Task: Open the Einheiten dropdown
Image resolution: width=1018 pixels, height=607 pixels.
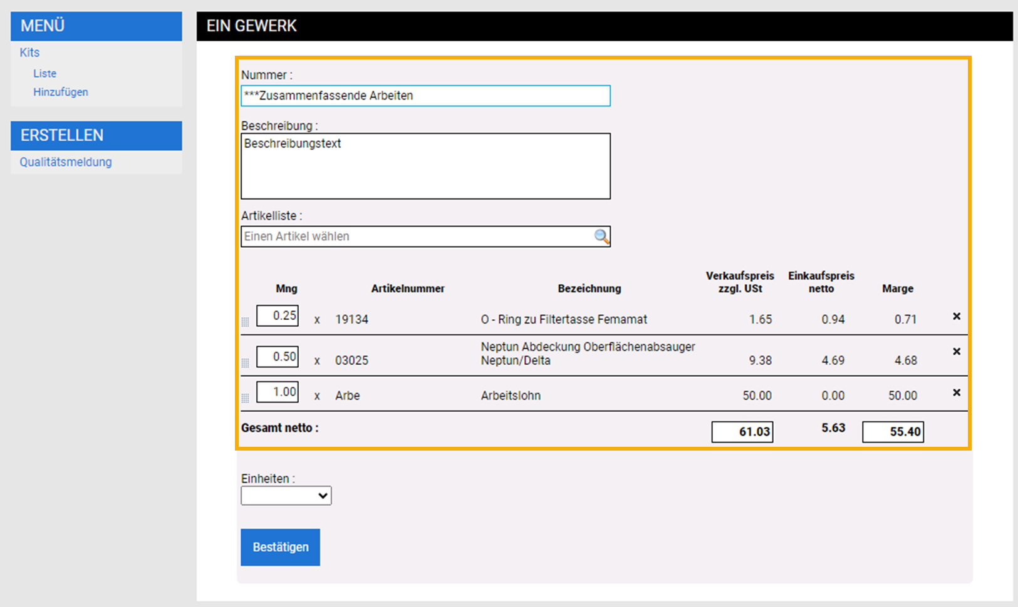Action: coord(286,496)
